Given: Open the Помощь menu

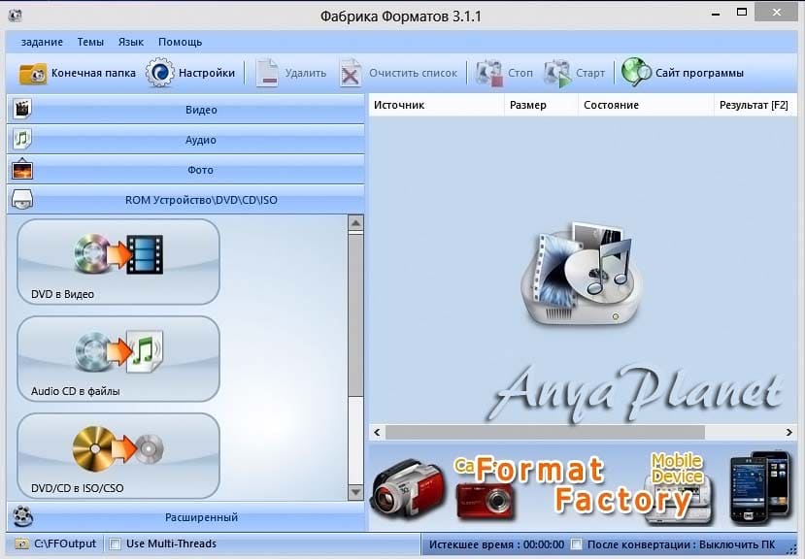Looking at the screenshot, I should pos(181,42).
